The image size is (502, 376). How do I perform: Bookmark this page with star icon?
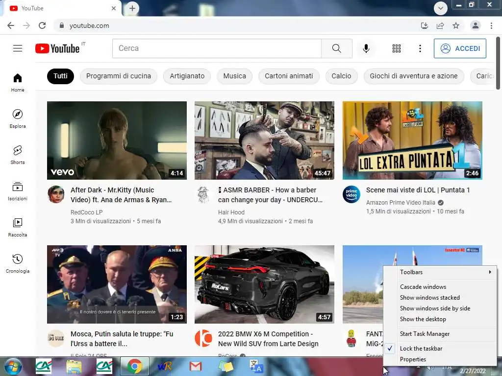click(456, 25)
